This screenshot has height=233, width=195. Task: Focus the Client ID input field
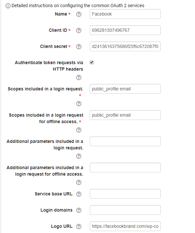tap(125, 30)
